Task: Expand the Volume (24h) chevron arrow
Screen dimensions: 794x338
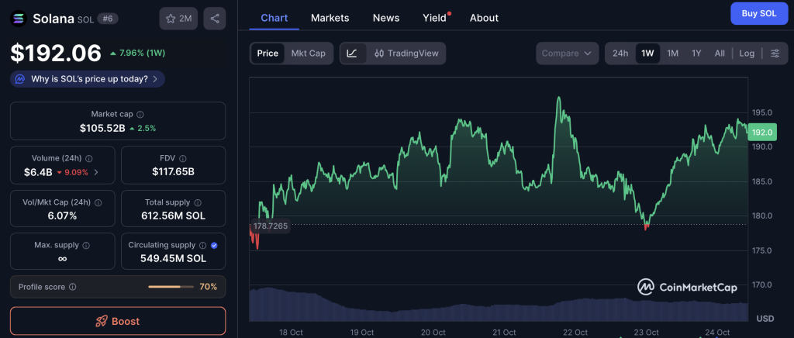Action: coord(96,172)
